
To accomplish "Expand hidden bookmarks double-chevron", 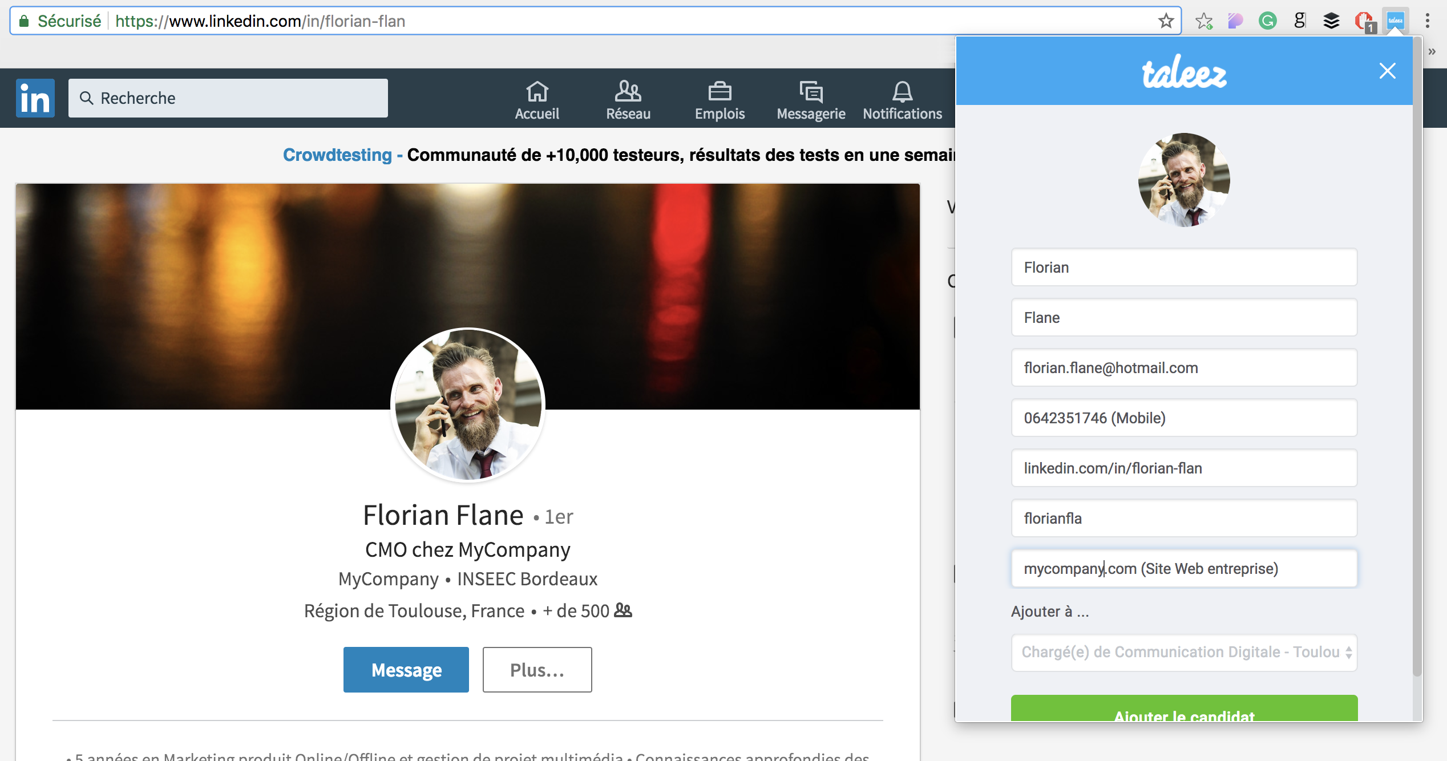I will [x=1432, y=51].
